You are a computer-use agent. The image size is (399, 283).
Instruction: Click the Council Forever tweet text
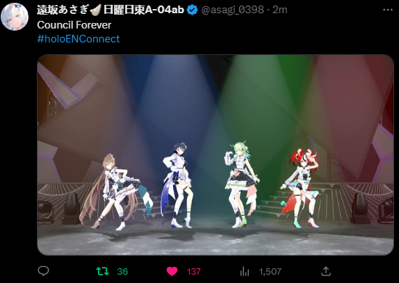pos(74,25)
